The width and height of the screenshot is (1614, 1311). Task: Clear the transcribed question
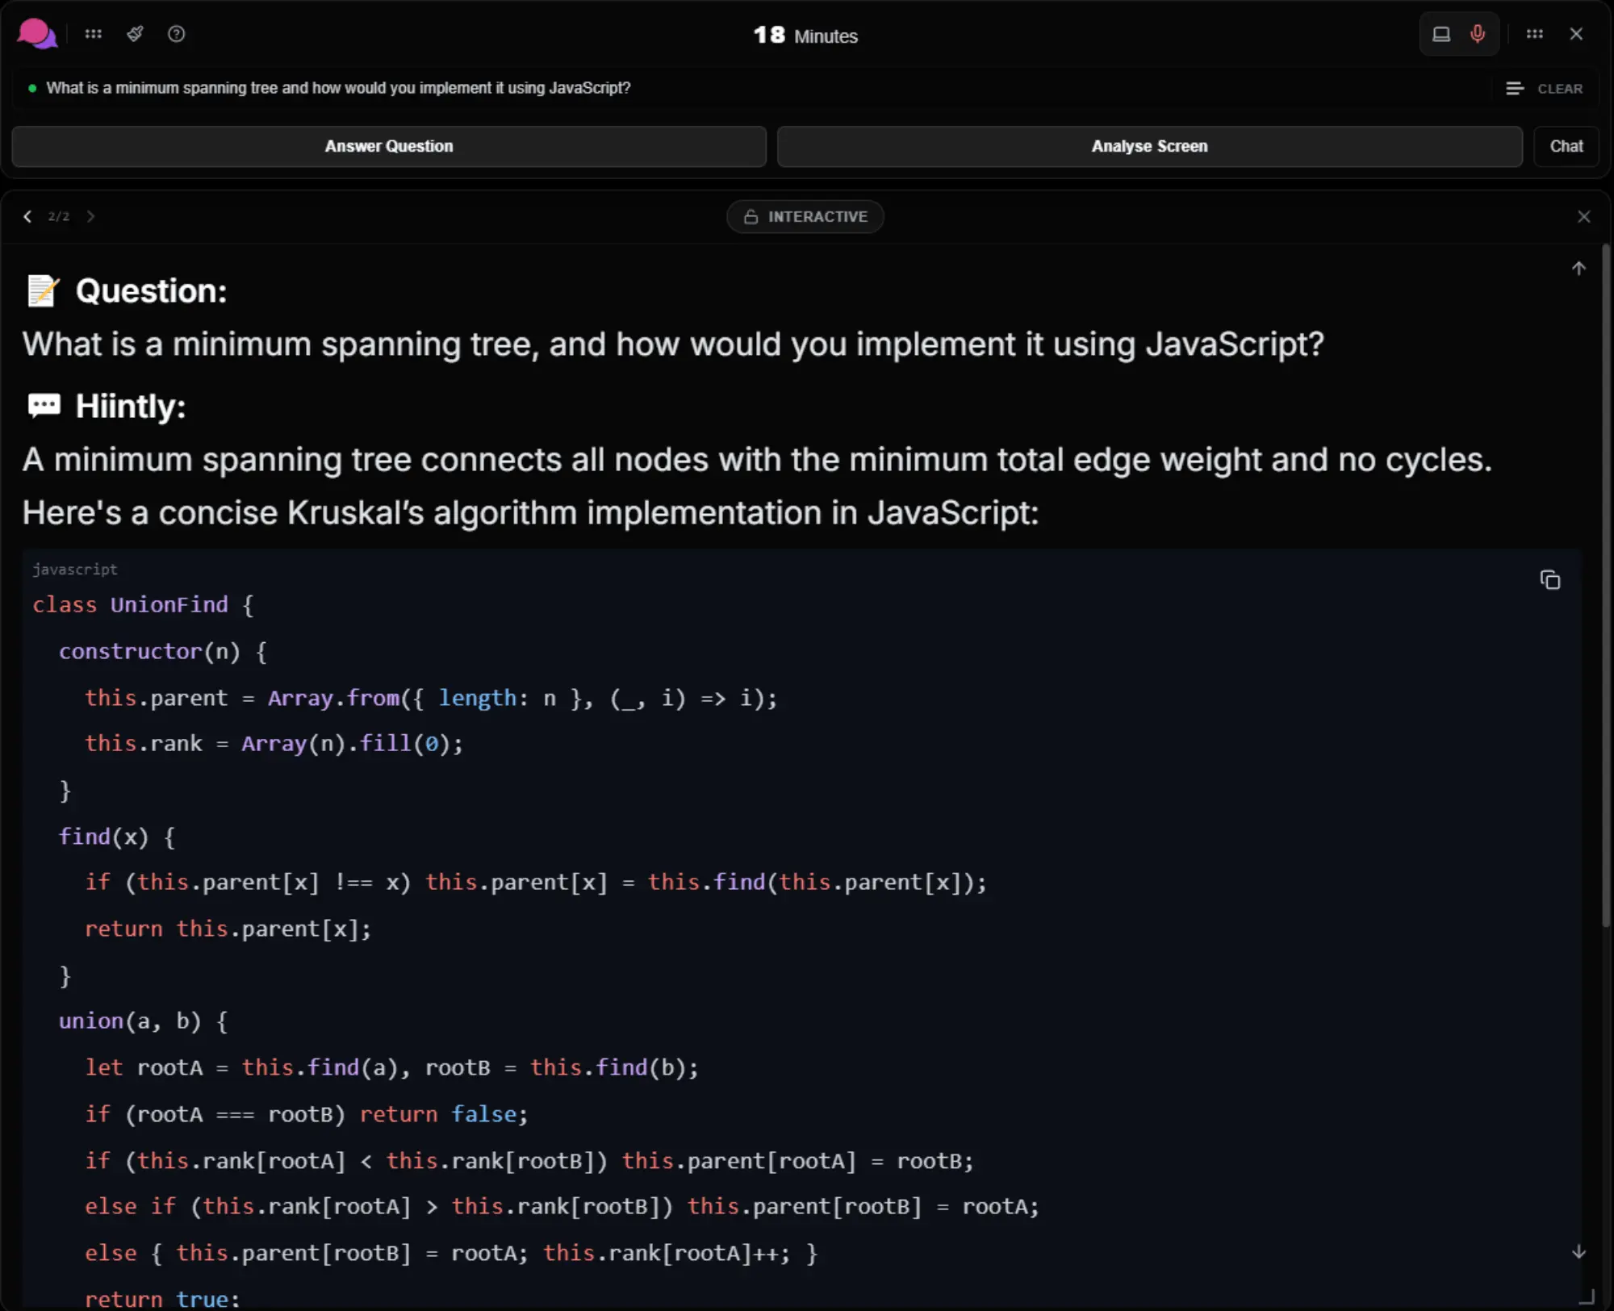point(1560,89)
